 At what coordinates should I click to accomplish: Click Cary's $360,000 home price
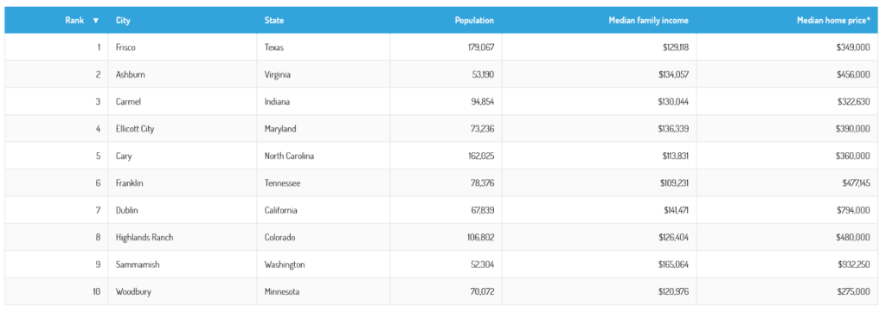853,156
